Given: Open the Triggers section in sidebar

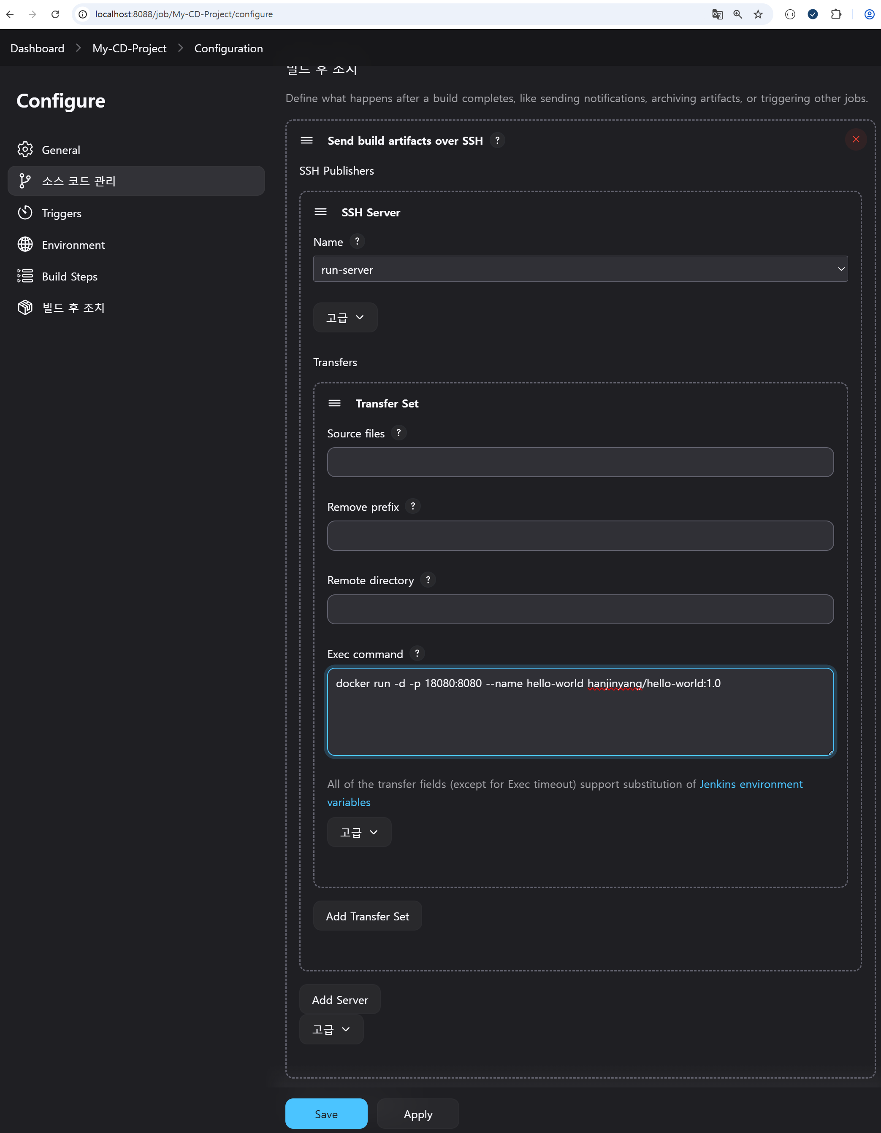Looking at the screenshot, I should click(x=61, y=213).
